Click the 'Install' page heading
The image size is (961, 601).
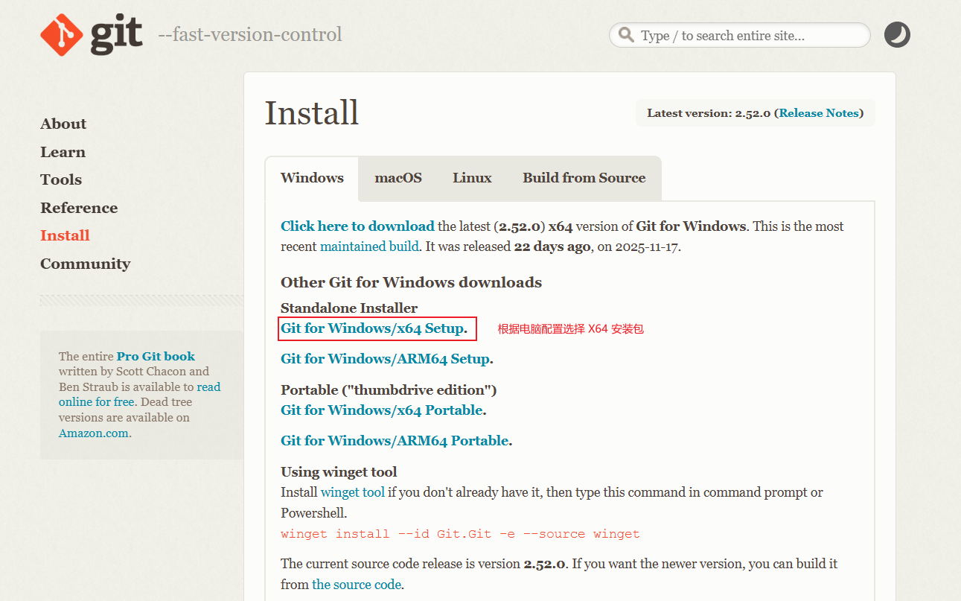click(x=312, y=113)
